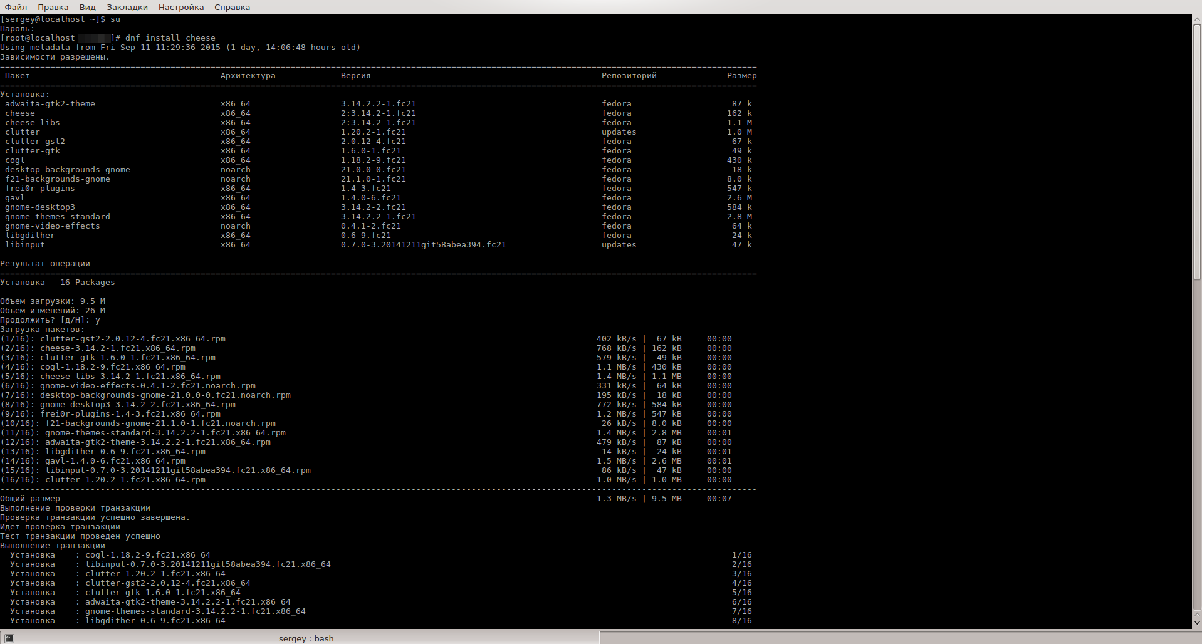The image size is (1202, 644).
Task: Click the 'gnome-desktop3' package name in table
Action: point(40,207)
